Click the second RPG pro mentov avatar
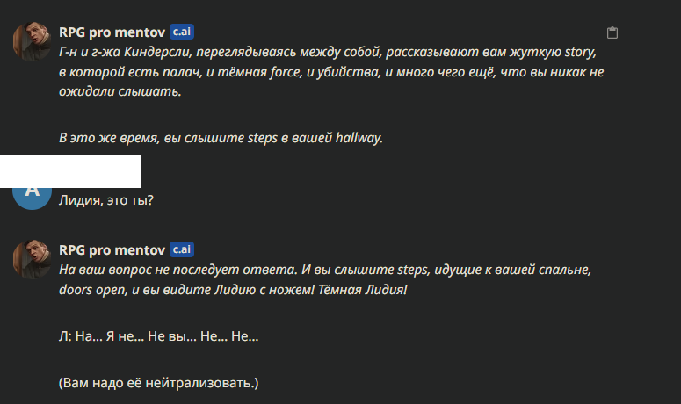This screenshot has height=404, width=681. pyautogui.click(x=33, y=258)
